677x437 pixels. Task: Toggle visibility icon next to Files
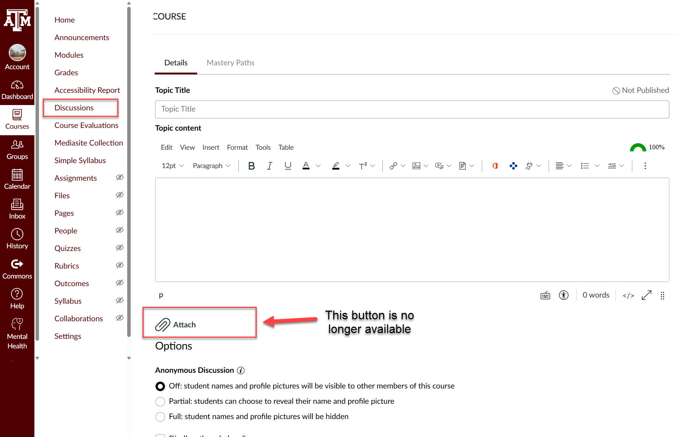pos(120,195)
